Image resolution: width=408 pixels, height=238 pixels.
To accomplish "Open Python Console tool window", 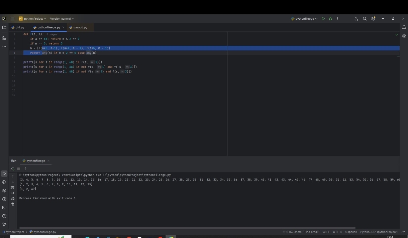I will (x=4, y=182).
